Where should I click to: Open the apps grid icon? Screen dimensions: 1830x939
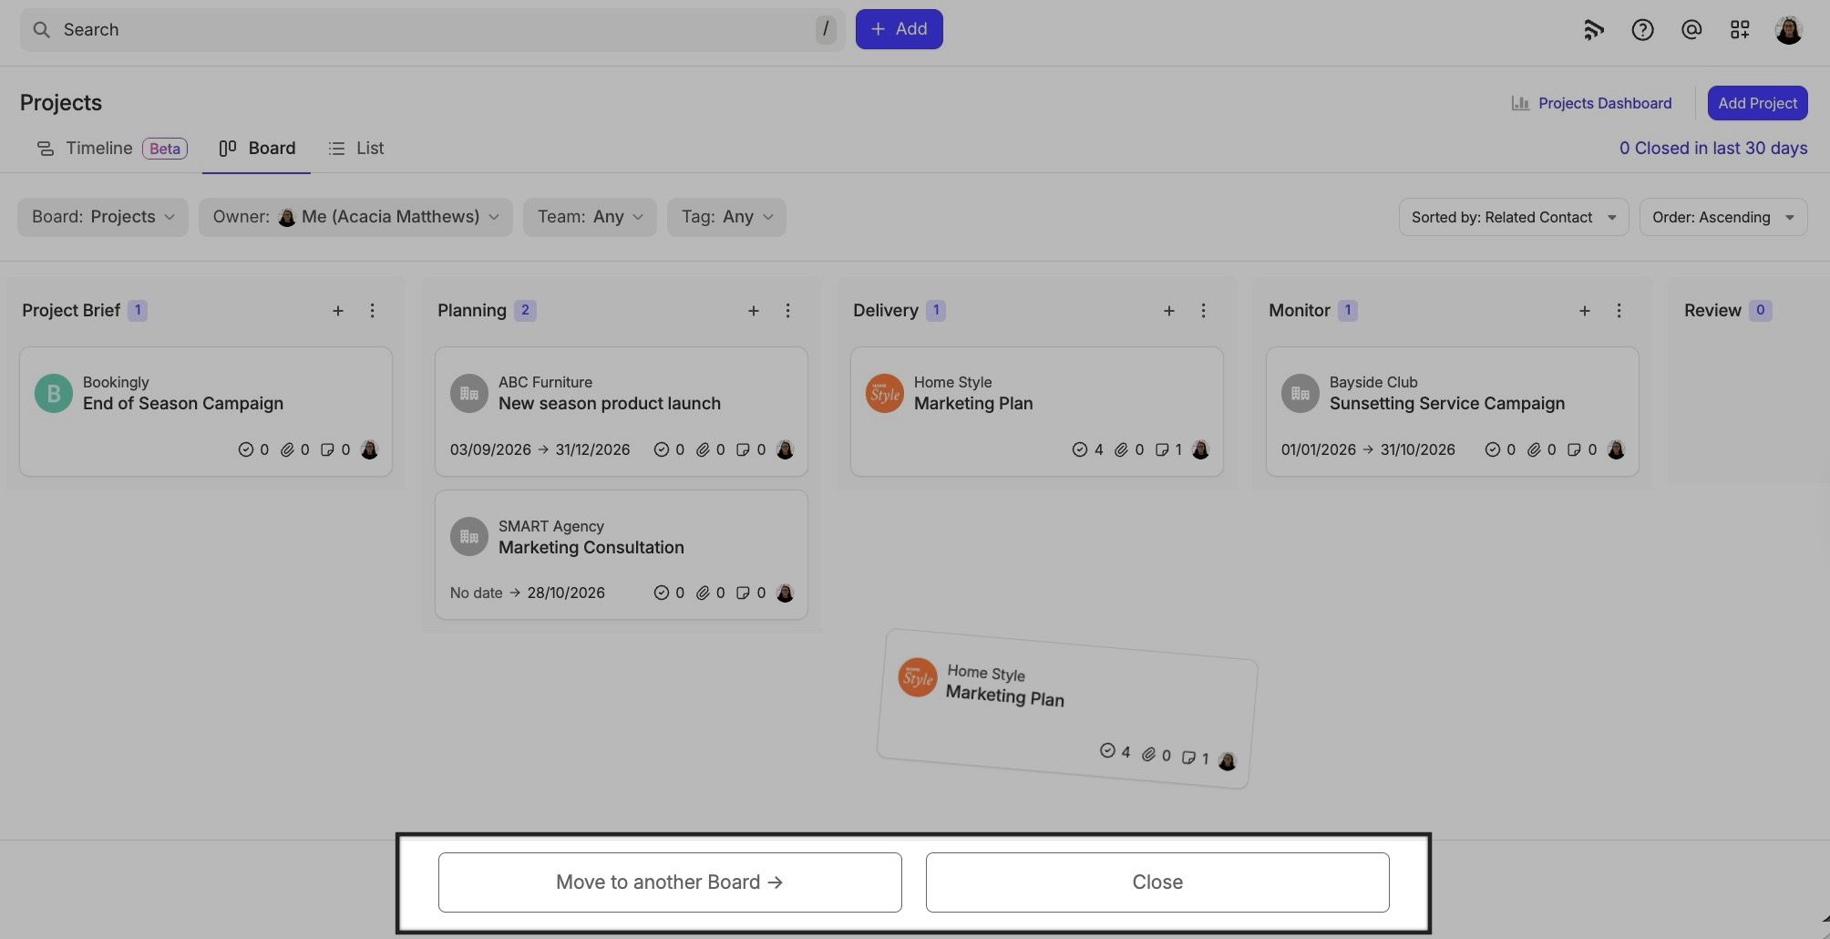[x=1740, y=30]
